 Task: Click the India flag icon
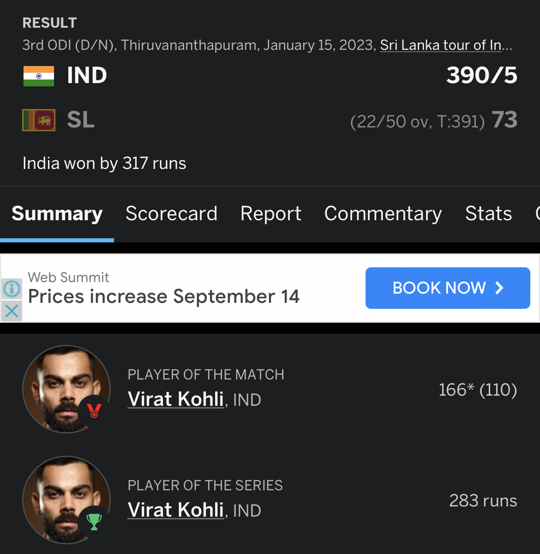39,76
